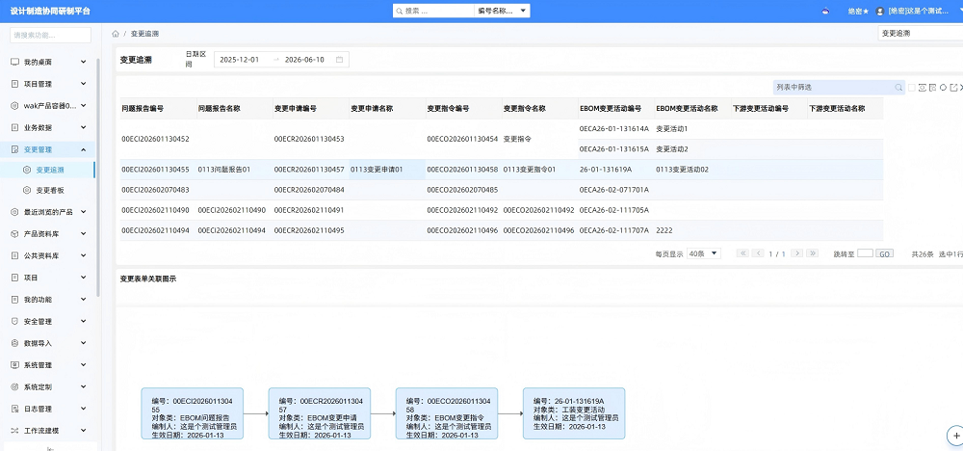Click the 最近浏览的产品 sidebar icon
Viewport: 963px width, 451px height.
[14, 212]
